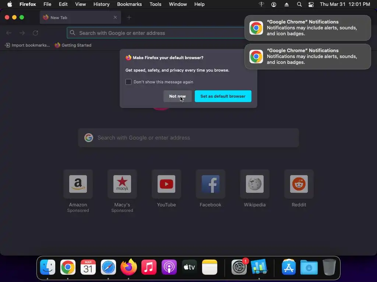Open the App Store from the dock
Screen dimensions: 377x282
[x=289, y=267]
